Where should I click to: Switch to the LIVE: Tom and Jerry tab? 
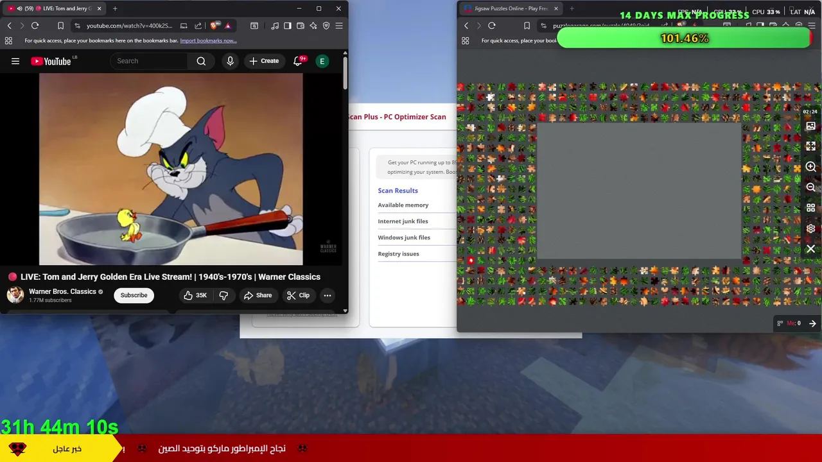coord(55,8)
